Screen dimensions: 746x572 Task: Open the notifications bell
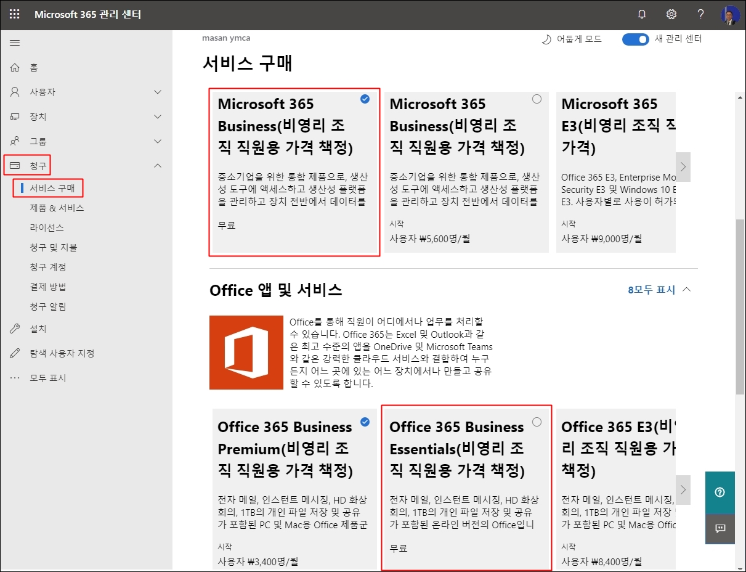(642, 14)
